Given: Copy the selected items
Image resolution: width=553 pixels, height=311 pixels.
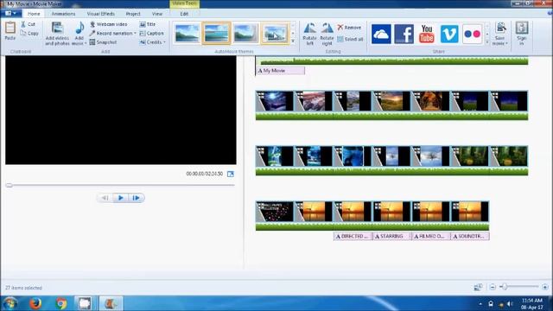Looking at the screenshot, I should [29, 33].
